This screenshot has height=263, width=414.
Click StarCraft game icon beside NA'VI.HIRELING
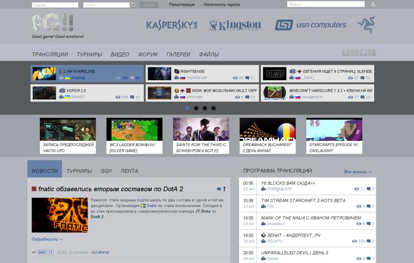(62, 71)
